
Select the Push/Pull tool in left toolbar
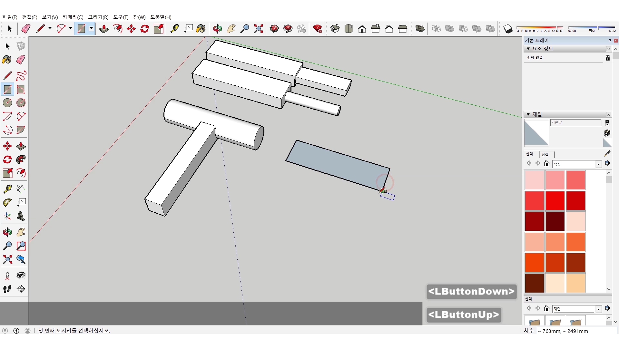click(21, 146)
